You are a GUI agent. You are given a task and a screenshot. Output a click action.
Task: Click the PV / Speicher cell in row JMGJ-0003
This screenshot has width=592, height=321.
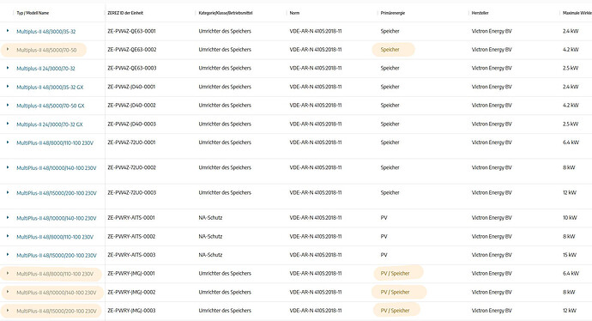[x=395, y=311]
